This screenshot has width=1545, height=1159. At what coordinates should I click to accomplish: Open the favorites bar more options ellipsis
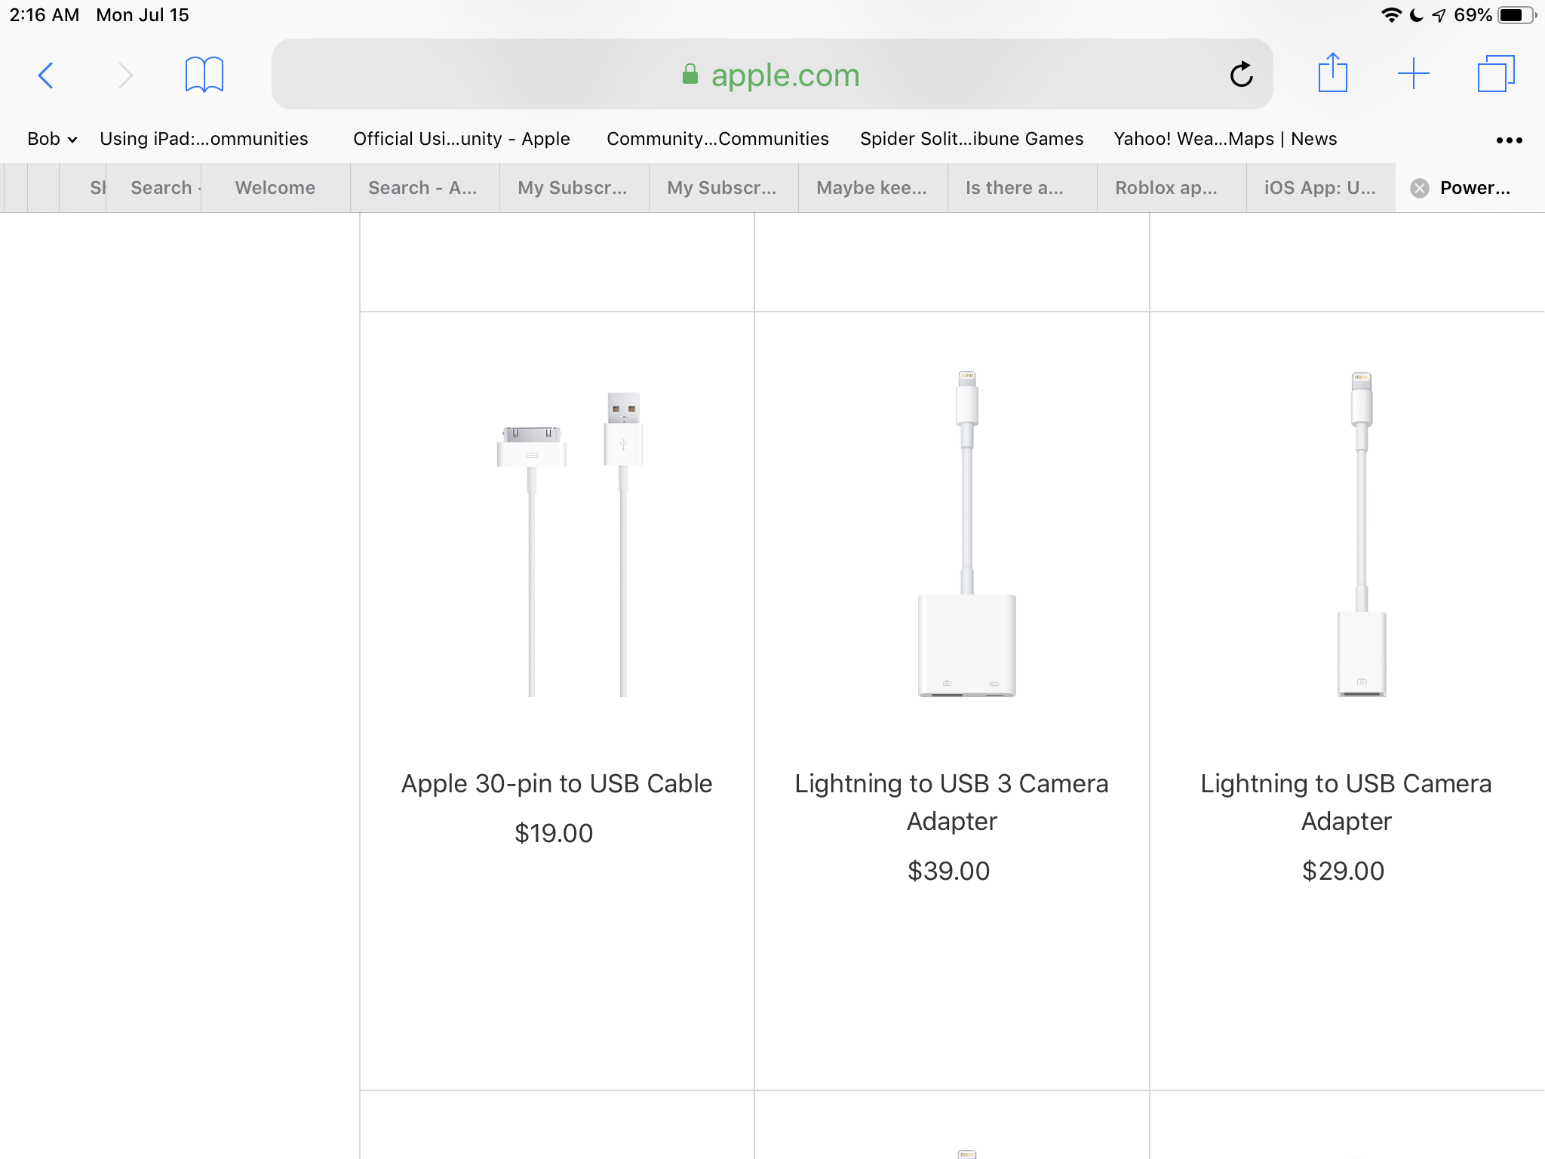[1509, 140]
